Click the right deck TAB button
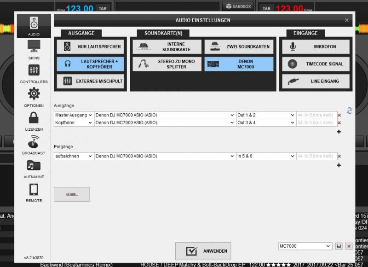368x267 pixels. pyautogui.click(x=266, y=8)
